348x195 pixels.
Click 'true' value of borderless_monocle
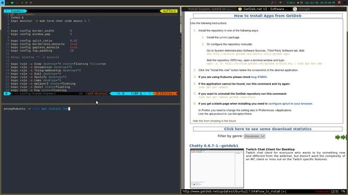tap(73, 44)
